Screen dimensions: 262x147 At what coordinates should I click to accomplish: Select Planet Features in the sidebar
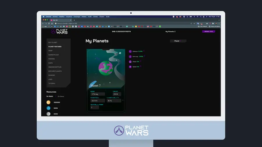coord(55,47)
